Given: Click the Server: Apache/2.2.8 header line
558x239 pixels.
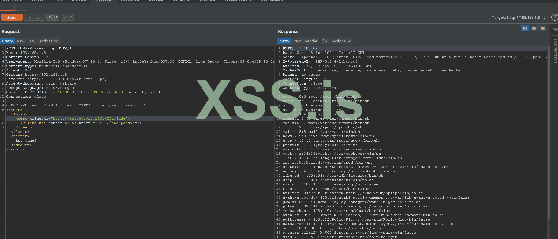Looking at the screenshot, I should [414, 57].
